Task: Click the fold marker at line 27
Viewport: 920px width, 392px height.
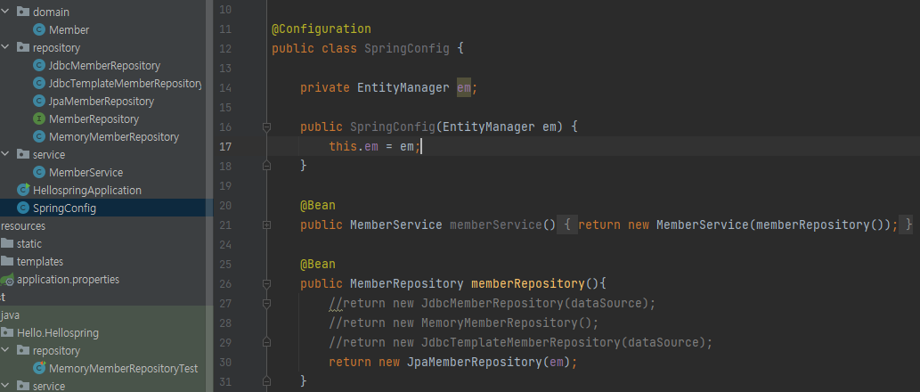Action: 266,304
